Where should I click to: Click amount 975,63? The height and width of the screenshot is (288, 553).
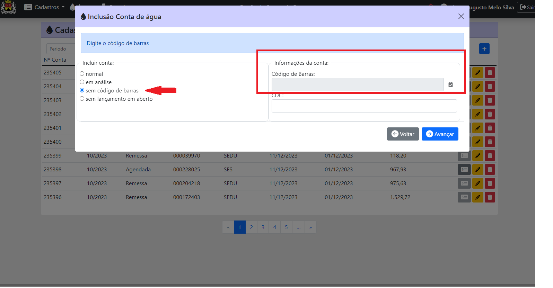pos(398,183)
